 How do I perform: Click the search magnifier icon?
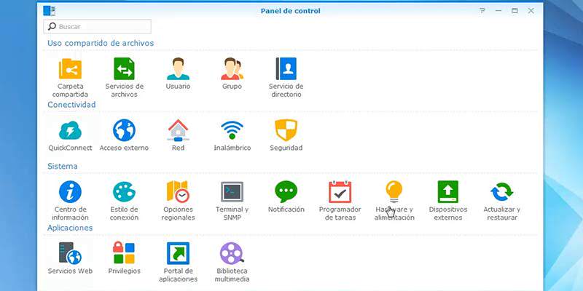(x=52, y=26)
